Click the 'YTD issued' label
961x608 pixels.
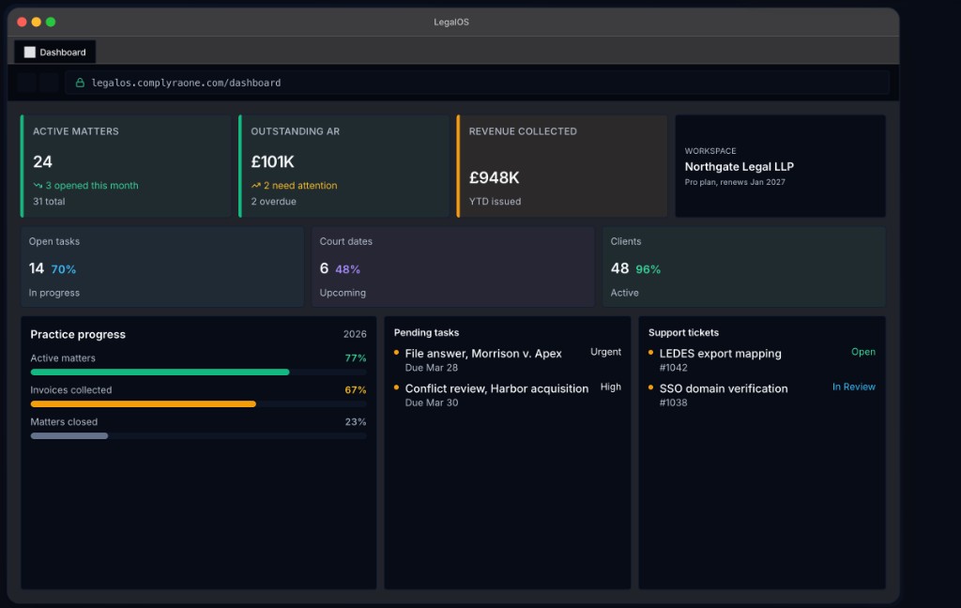(x=496, y=201)
